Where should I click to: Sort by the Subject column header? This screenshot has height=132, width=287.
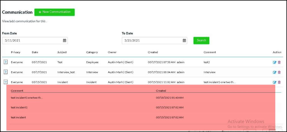pyautogui.click(x=62, y=52)
